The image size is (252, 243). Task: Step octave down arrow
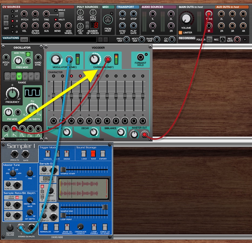coord(6,23)
